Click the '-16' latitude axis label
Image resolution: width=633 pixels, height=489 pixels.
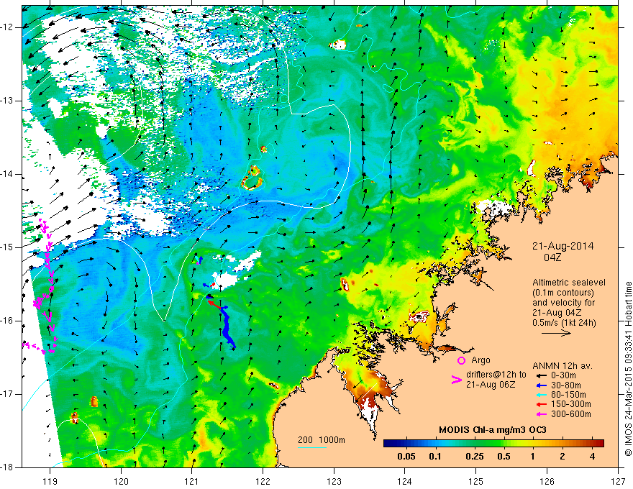click(8, 321)
